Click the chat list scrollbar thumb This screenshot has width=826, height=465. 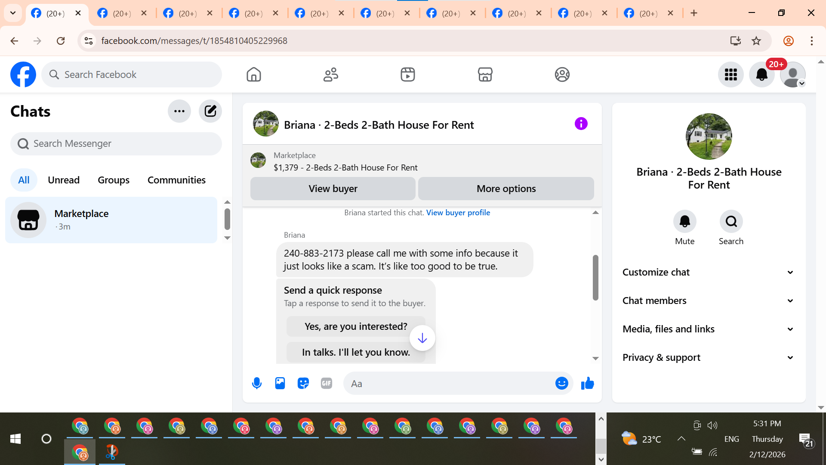(x=227, y=219)
